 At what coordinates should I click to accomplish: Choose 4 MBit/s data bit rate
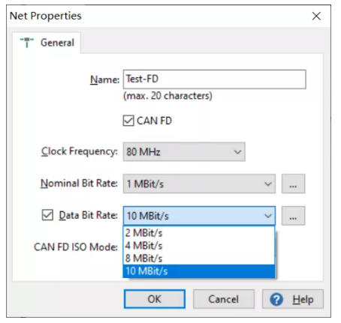click(199, 246)
